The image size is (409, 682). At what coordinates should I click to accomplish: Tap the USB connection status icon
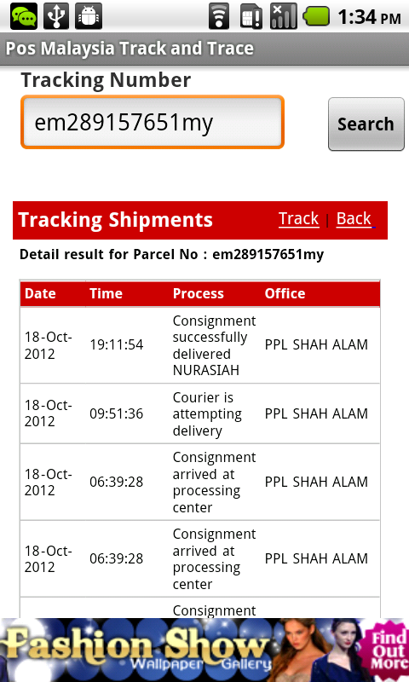coord(56,16)
